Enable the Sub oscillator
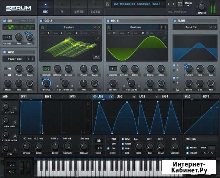The image size is (220, 178). [4, 21]
